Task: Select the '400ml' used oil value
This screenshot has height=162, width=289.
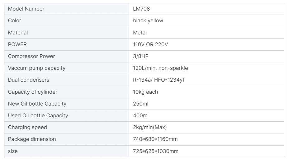Action: pos(141,115)
